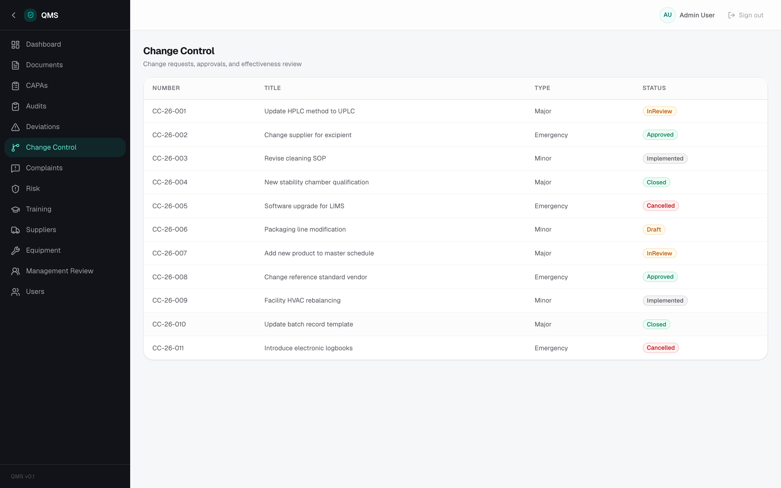Click the Cancelled badge for CC-26-005
Viewport: 781px width, 488px height.
(660, 206)
